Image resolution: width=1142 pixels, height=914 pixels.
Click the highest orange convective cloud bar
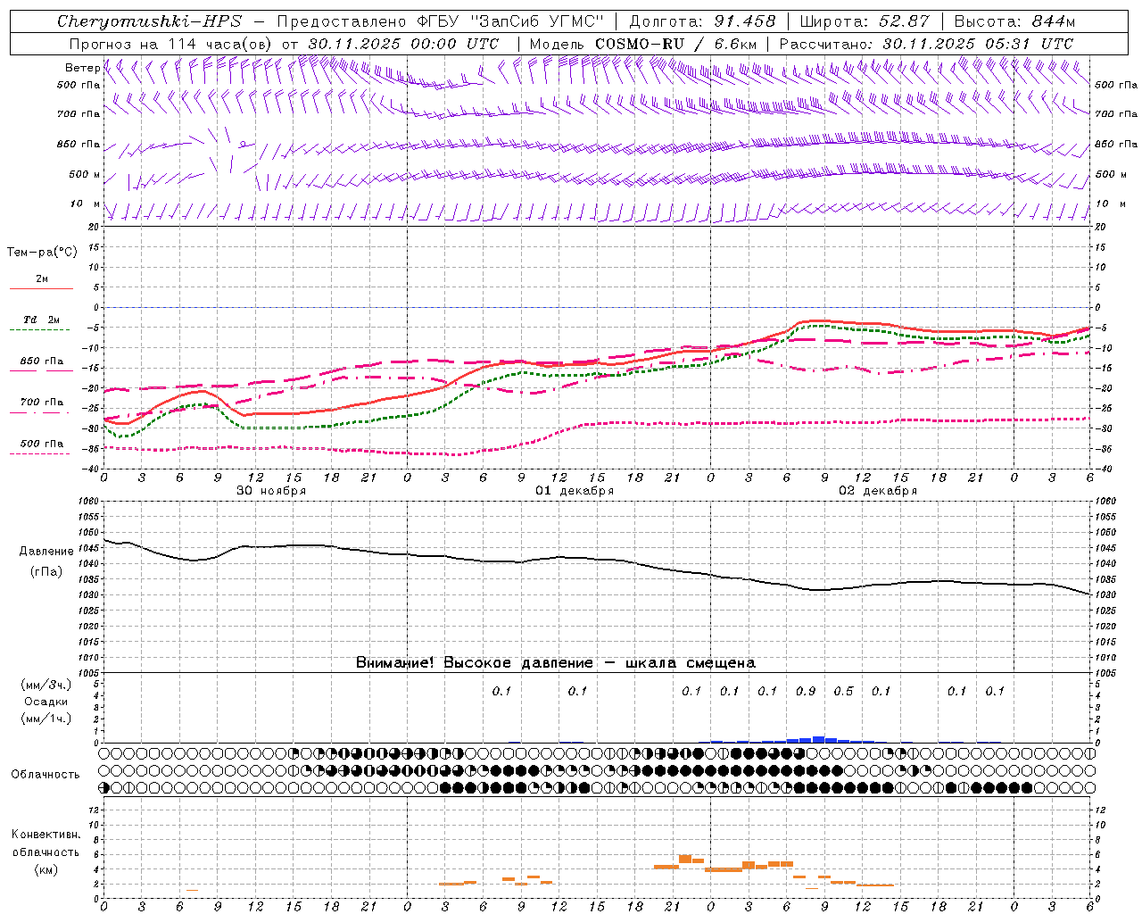[684, 859]
